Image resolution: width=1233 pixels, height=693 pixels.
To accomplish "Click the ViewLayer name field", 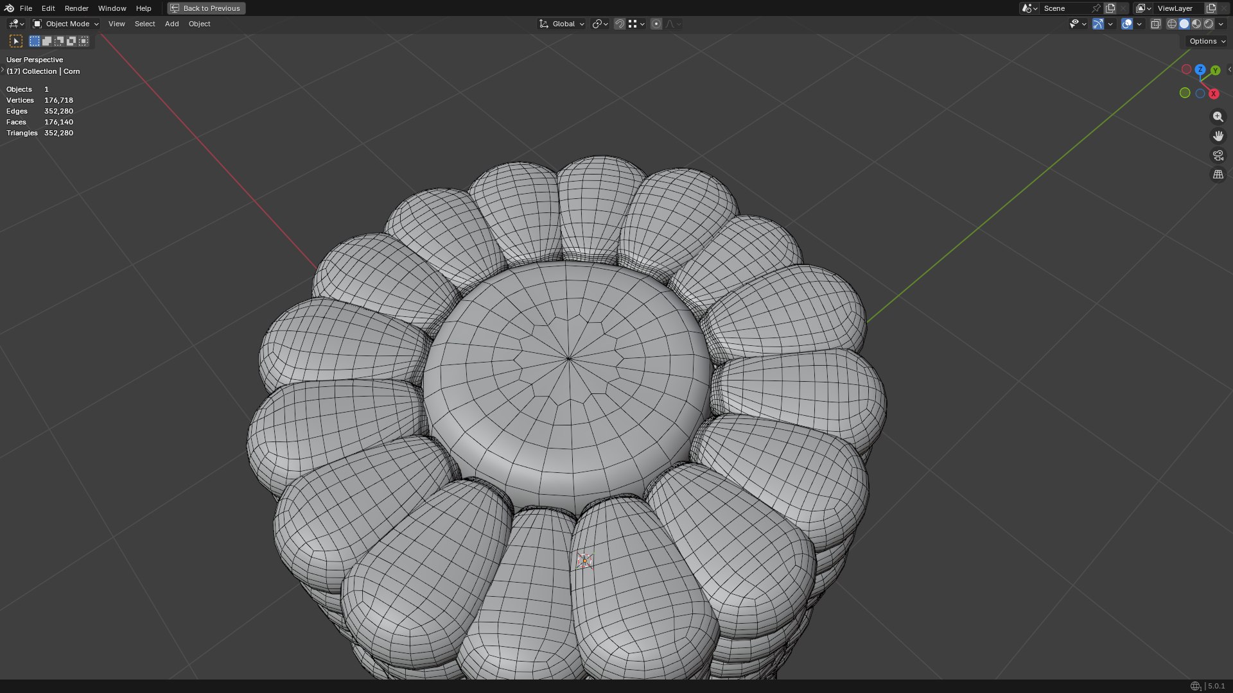I will tap(1179, 8).
